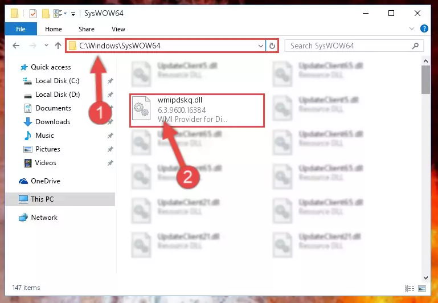
Task: Click the WMI Provider for Di... description
Action: (x=193, y=120)
